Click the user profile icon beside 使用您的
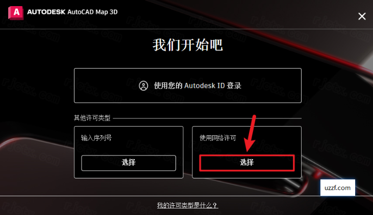Viewport: 373px width, 215px height. (143, 85)
